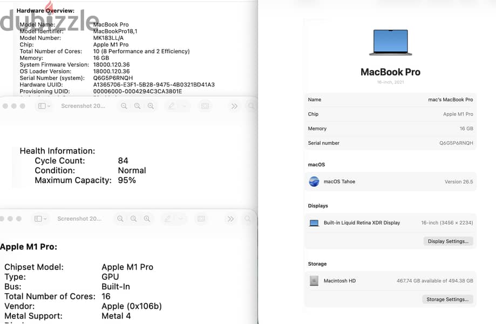
Task: Select serial number Q6G5P6RNQH in About panel
Action: (x=456, y=143)
